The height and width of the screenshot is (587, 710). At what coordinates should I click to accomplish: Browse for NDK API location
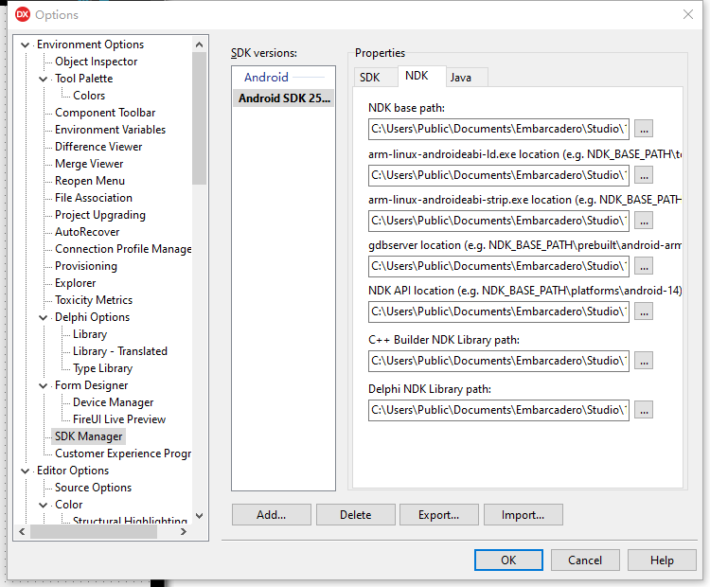pyautogui.click(x=644, y=311)
